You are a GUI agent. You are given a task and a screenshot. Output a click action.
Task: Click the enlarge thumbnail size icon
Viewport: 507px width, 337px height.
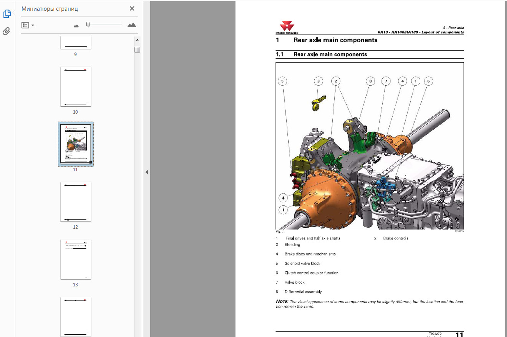coord(132,25)
